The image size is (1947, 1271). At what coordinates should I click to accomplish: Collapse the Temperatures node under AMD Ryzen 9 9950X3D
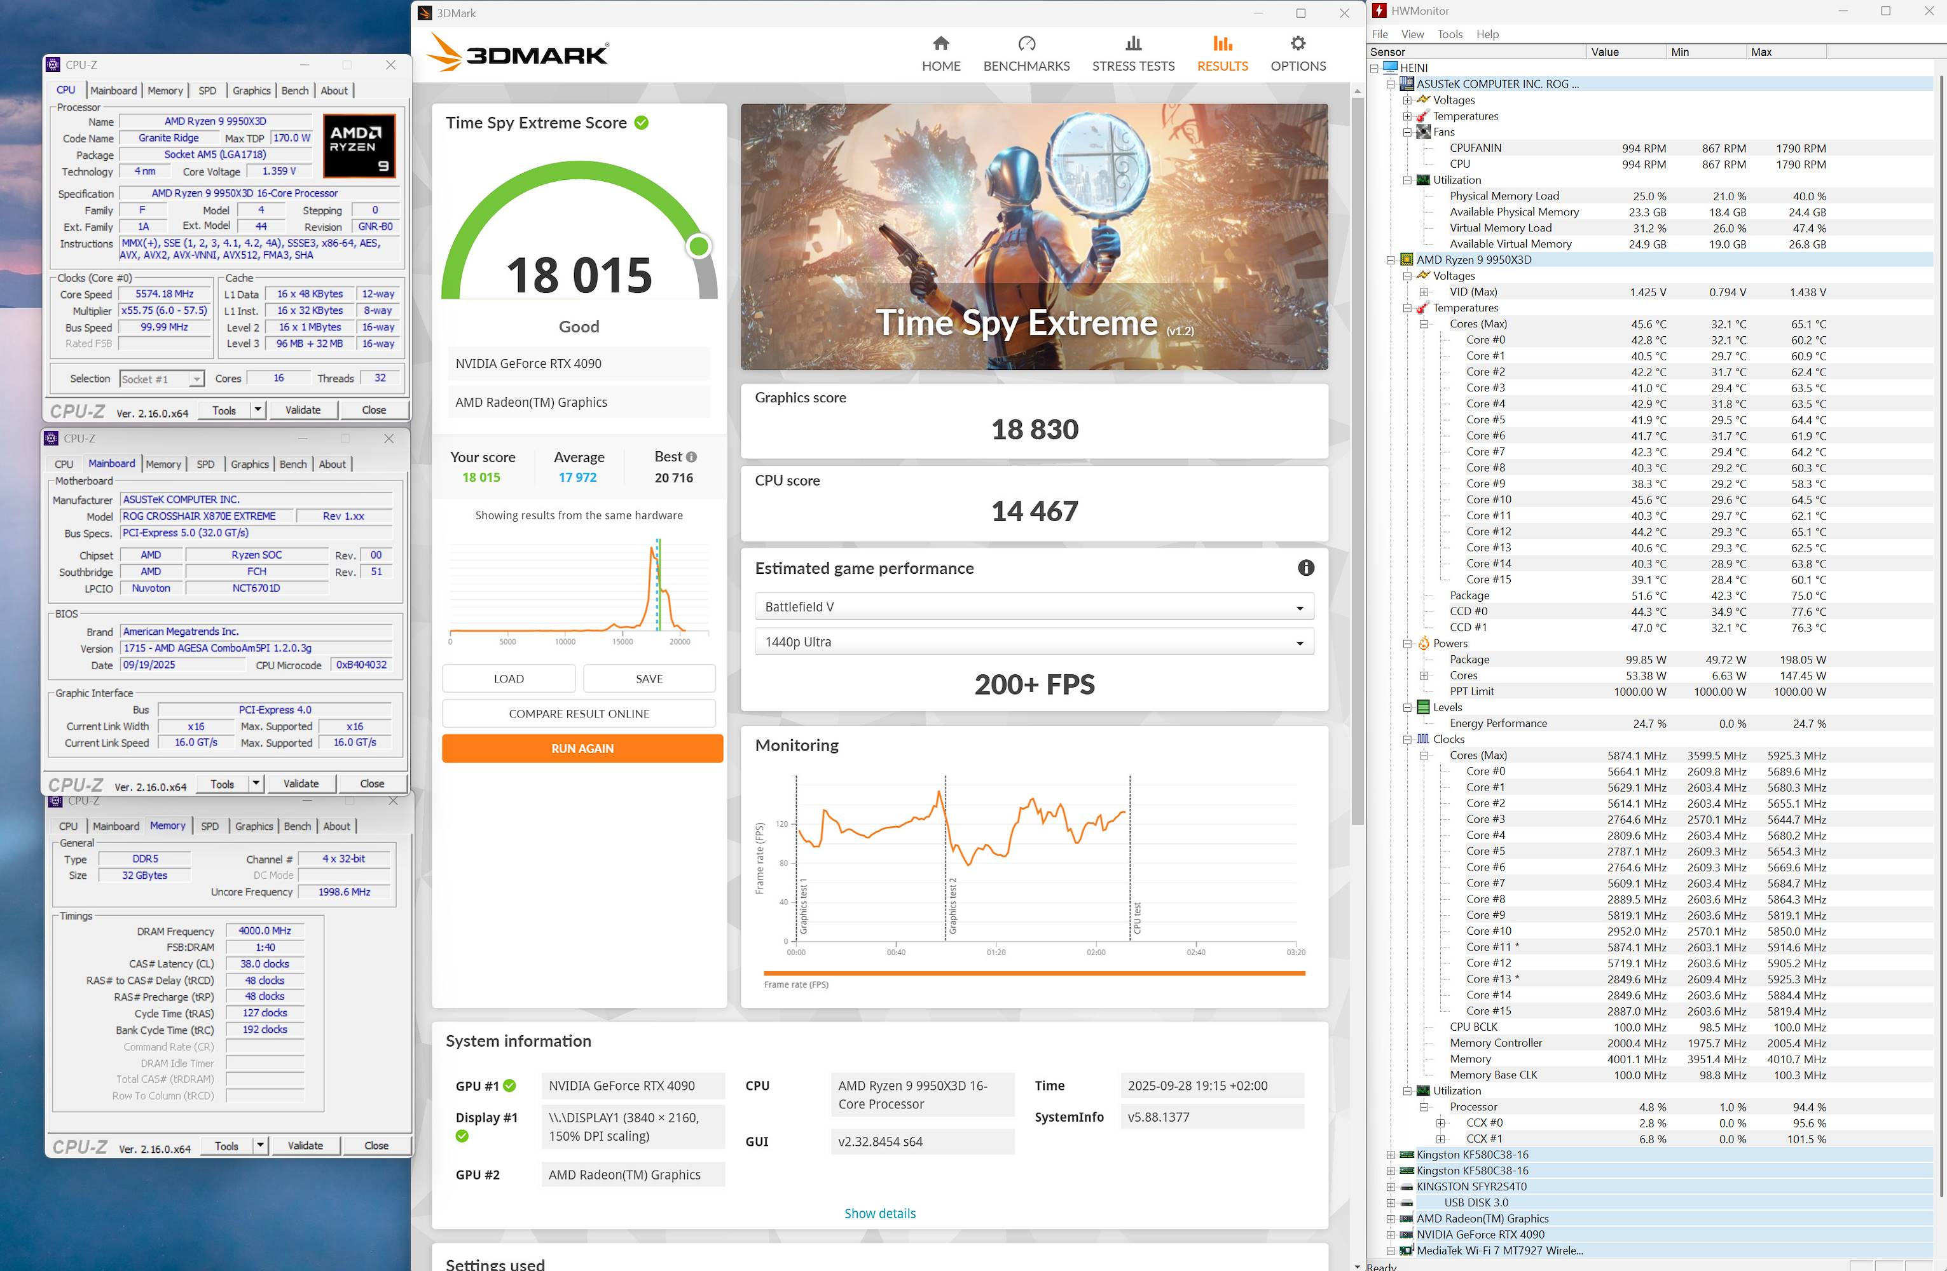coord(1407,308)
